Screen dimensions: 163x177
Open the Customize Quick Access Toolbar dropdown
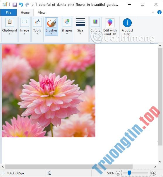(x=33, y=5)
